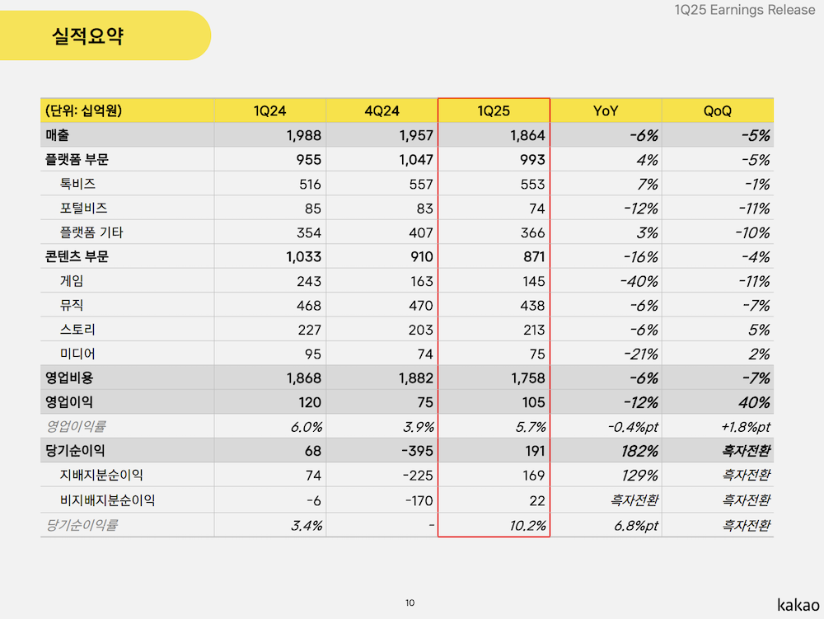Select the 1Q24 column header
The image size is (824, 619).
pos(269,111)
